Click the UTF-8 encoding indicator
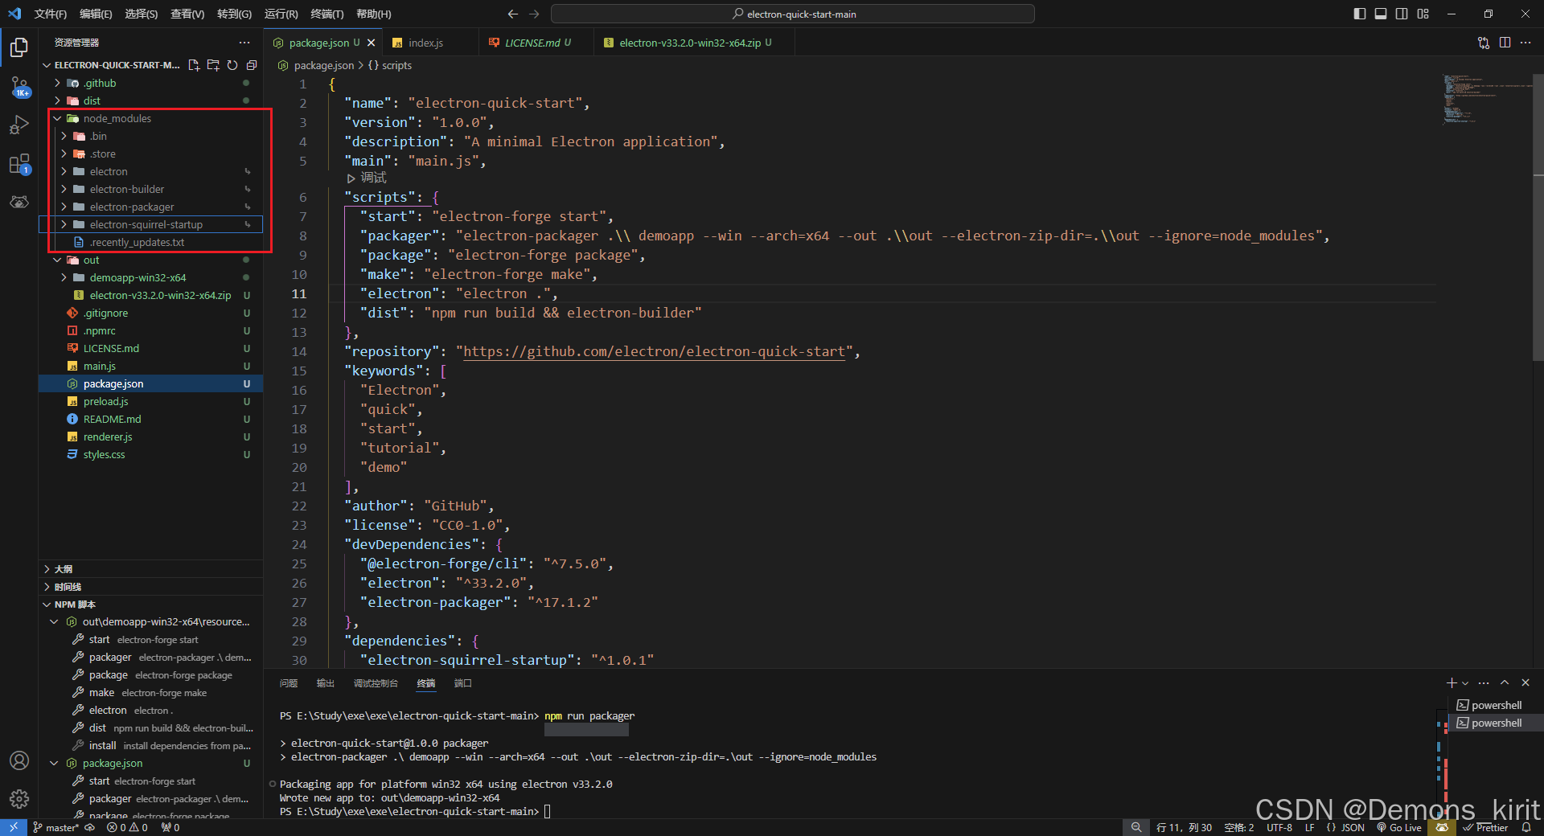Viewport: 1544px width, 836px height. tap(1279, 827)
